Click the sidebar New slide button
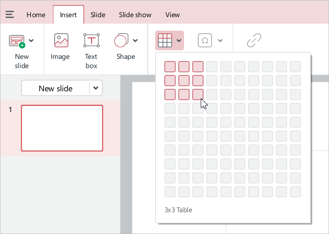The image size is (329, 234). pyautogui.click(x=55, y=88)
